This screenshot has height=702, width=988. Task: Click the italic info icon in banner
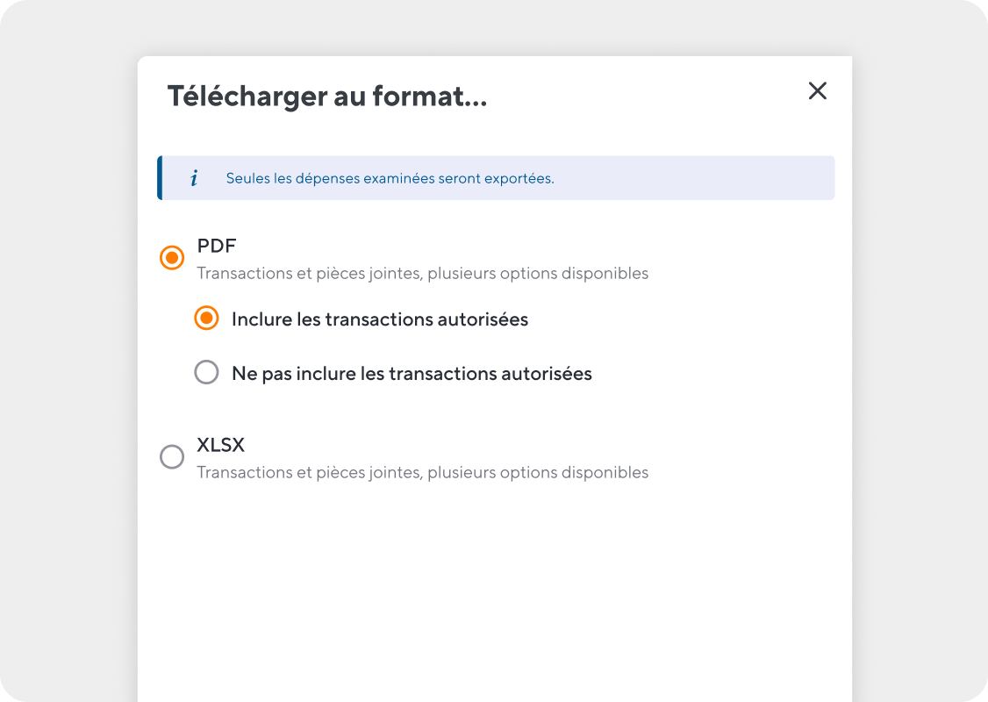(194, 178)
